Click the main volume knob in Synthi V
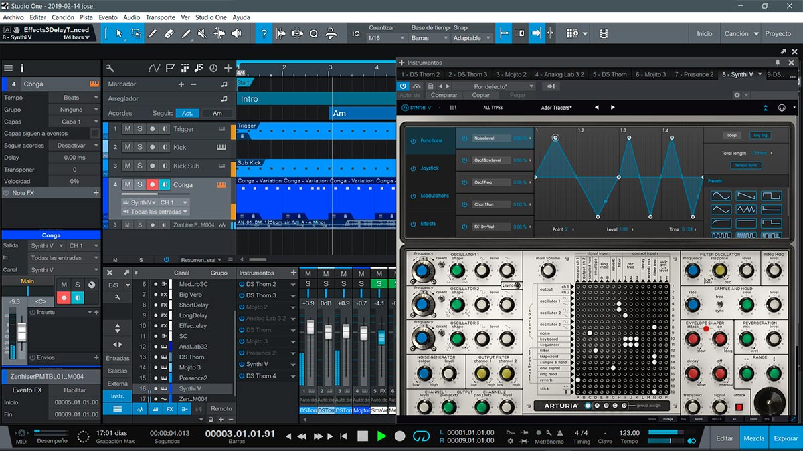 click(547, 270)
